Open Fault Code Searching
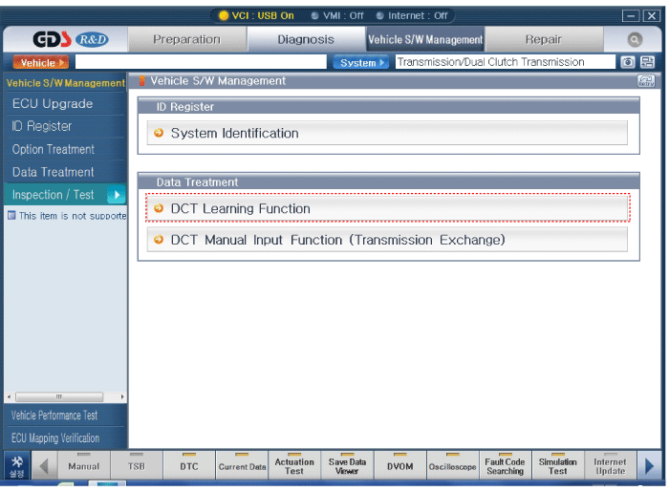Screen dimensions: 669x491 (506, 466)
